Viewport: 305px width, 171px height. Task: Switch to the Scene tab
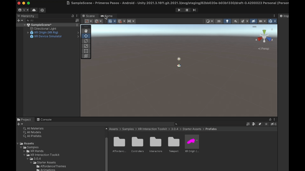pyautogui.click(x=89, y=16)
